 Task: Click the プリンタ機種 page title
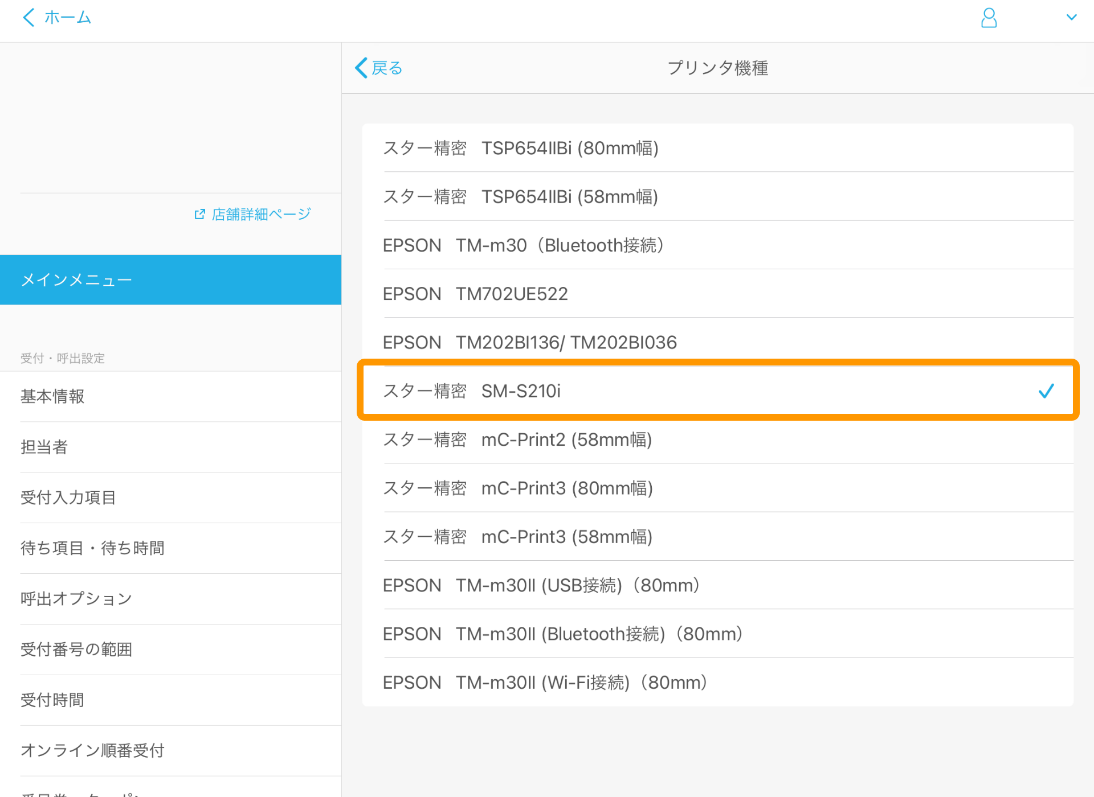pyautogui.click(x=718, y=68)
